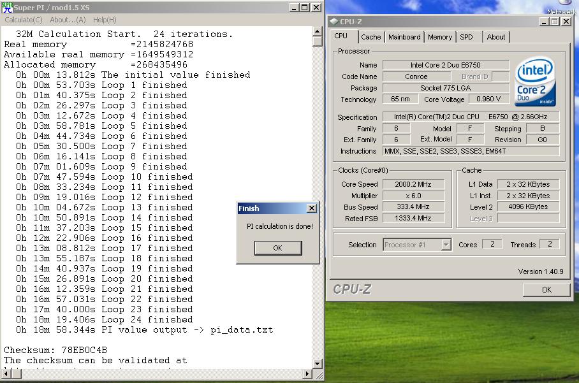Click the 'Real memory =2145824768' line
The height and width of the screenshot is (383, 579).
point(98,44)
